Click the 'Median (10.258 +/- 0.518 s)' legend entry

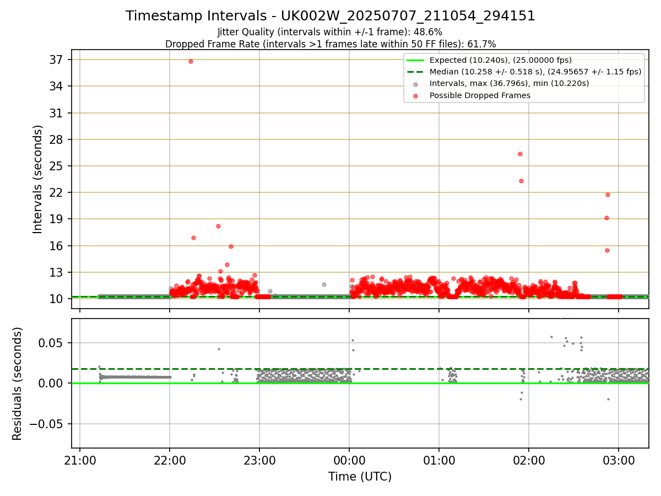click(x=535, y=72)
